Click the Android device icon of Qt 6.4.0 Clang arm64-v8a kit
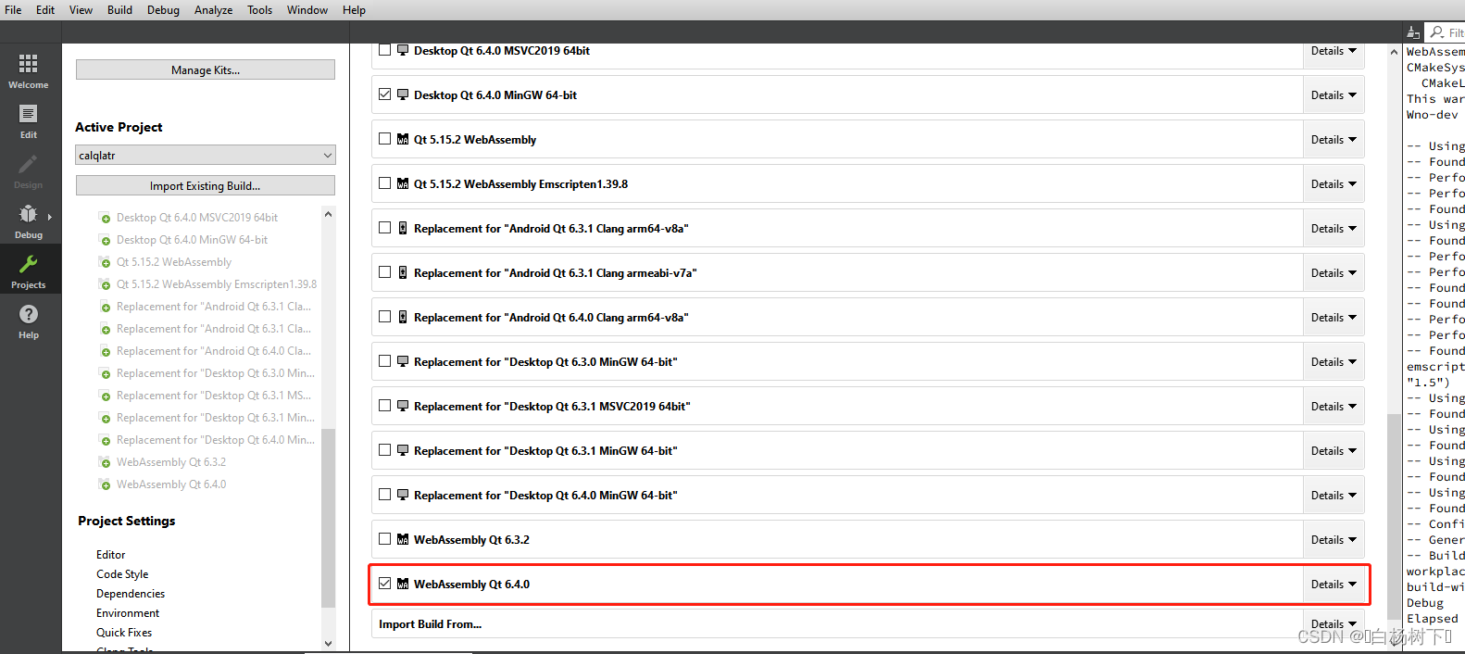This screenshot has width=1465, height=654. 403,317
